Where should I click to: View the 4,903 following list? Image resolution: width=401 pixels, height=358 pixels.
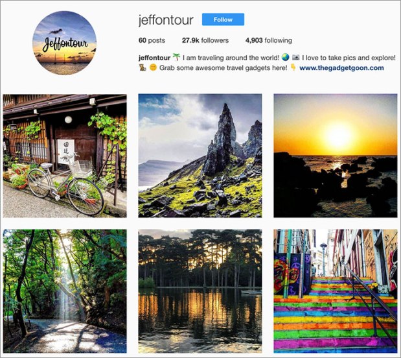click(269, 40)
